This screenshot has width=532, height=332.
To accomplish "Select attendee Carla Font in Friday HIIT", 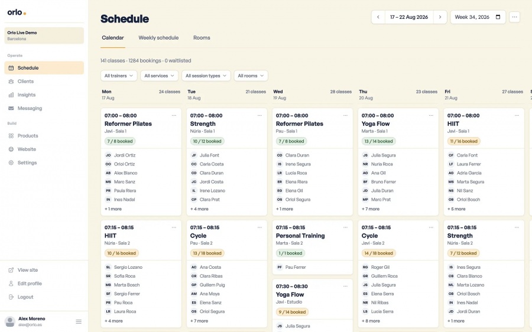I will 463,155.
